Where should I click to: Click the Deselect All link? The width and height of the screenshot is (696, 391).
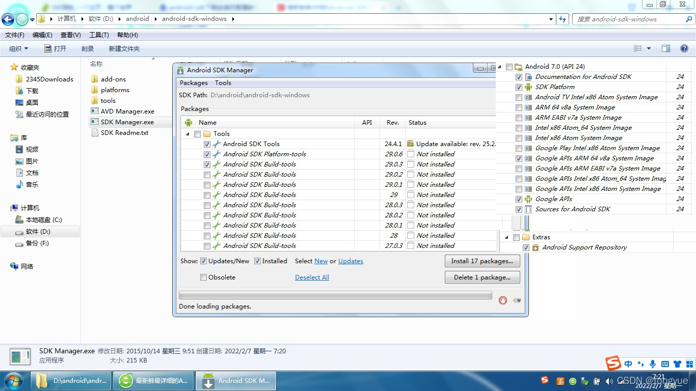(312, 277)
